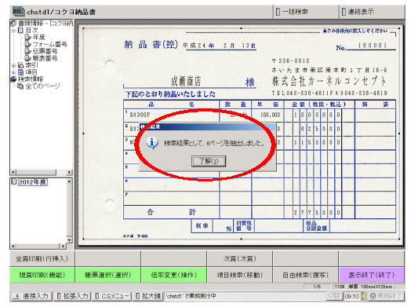Click the 伝票番号 document icon
411x307 pixels.
[x=27, y=51]
